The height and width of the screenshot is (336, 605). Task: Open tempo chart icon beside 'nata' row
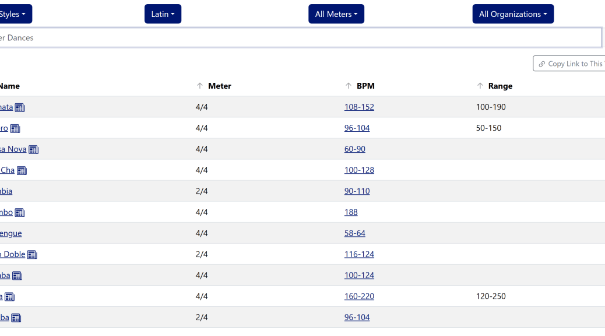[x=20, y=108]
